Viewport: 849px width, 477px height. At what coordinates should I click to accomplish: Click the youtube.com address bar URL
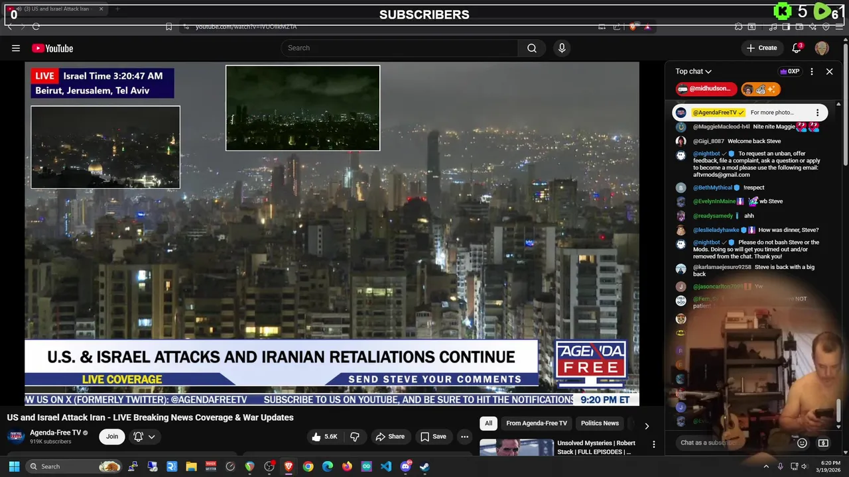(x=246, y=26)
